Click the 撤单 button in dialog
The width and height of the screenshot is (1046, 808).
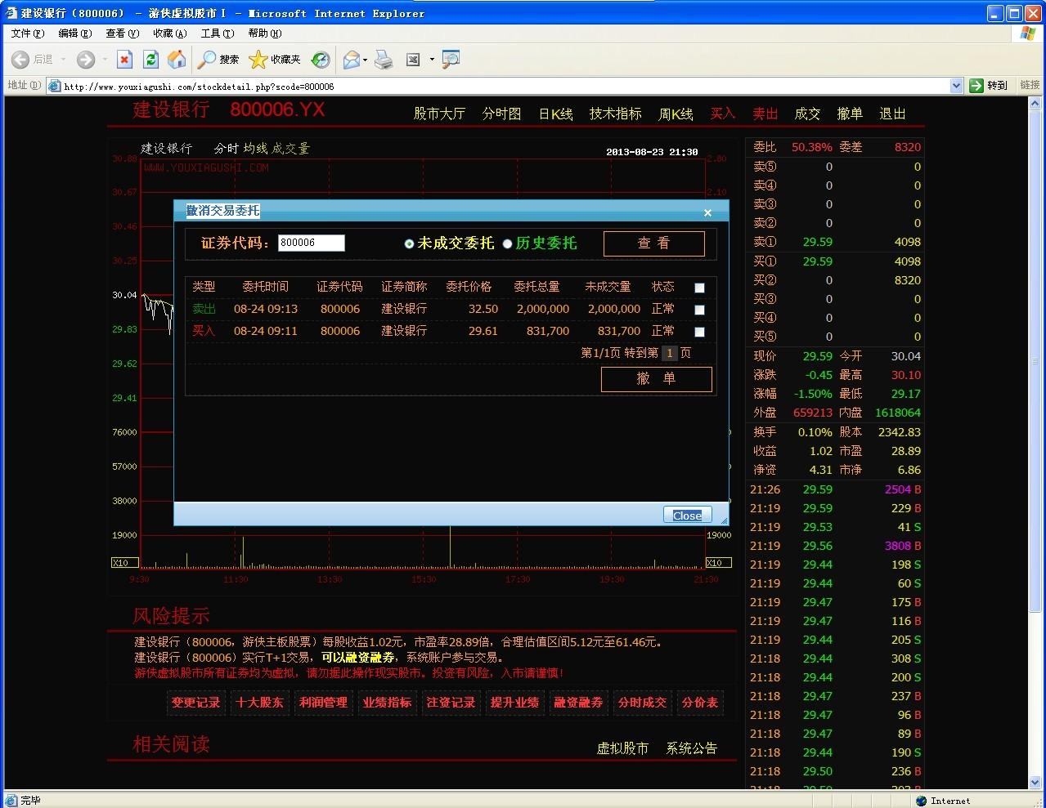pyautogui.click(x=656, y=379)
